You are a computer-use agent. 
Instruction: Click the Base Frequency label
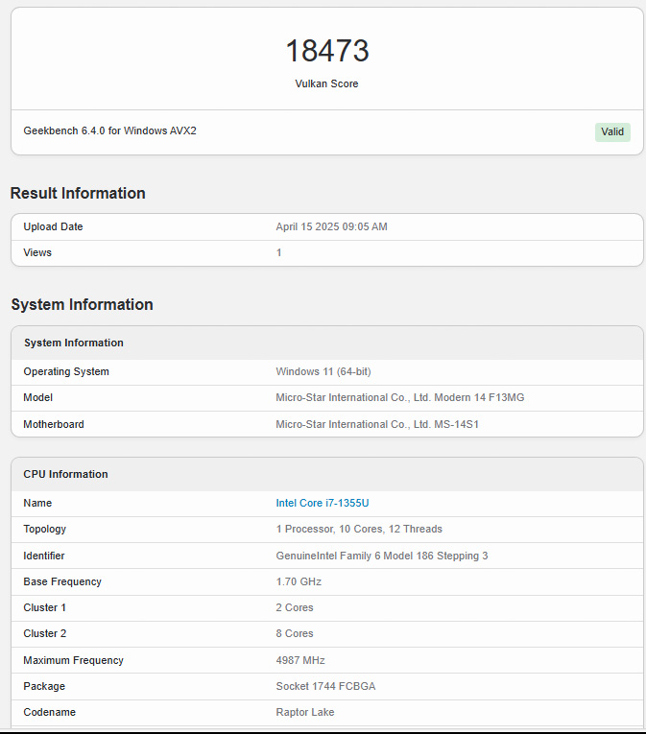pos(62,581)
